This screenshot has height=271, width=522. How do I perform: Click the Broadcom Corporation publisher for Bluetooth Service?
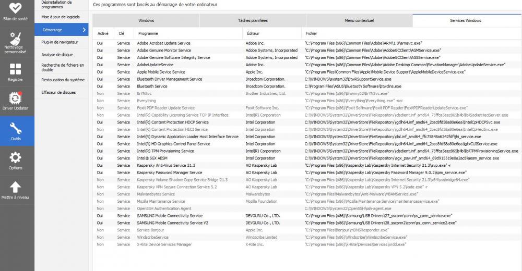[265, 87]
